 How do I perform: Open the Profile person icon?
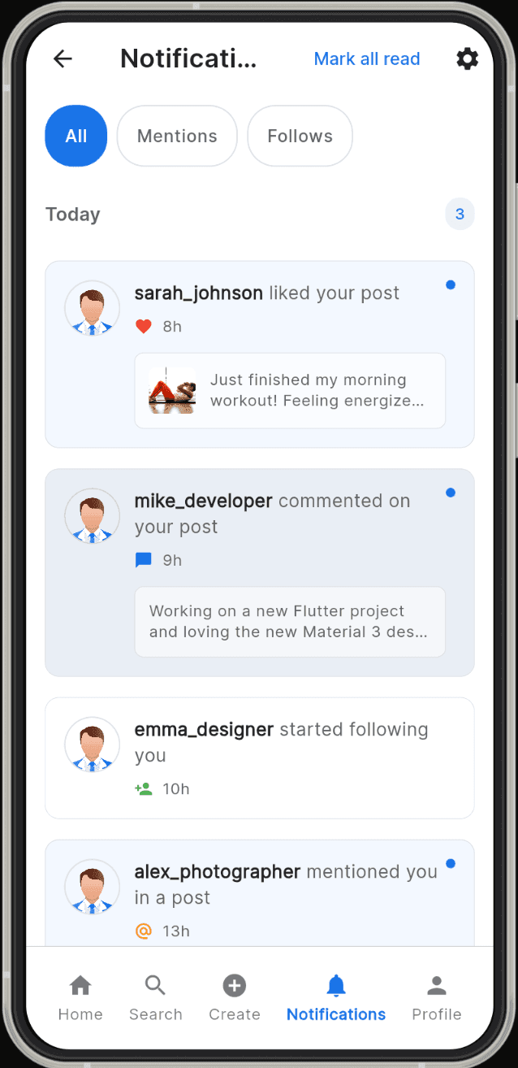[x=436, y=983]
